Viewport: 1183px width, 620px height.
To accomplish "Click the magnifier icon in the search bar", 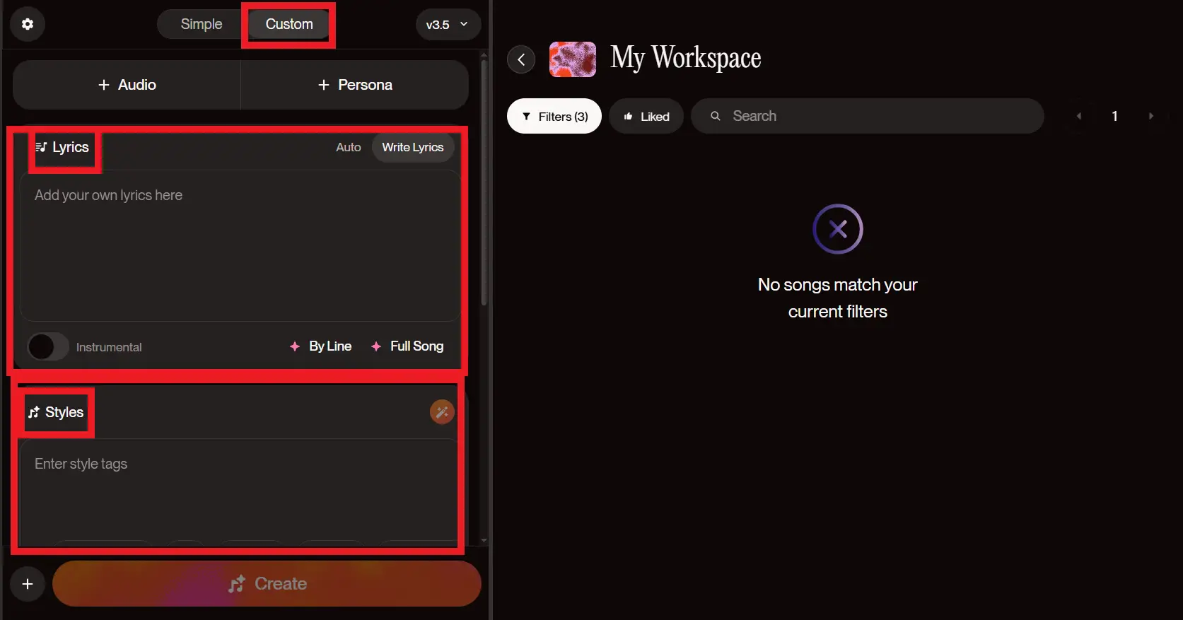I will tap(716, 116).
